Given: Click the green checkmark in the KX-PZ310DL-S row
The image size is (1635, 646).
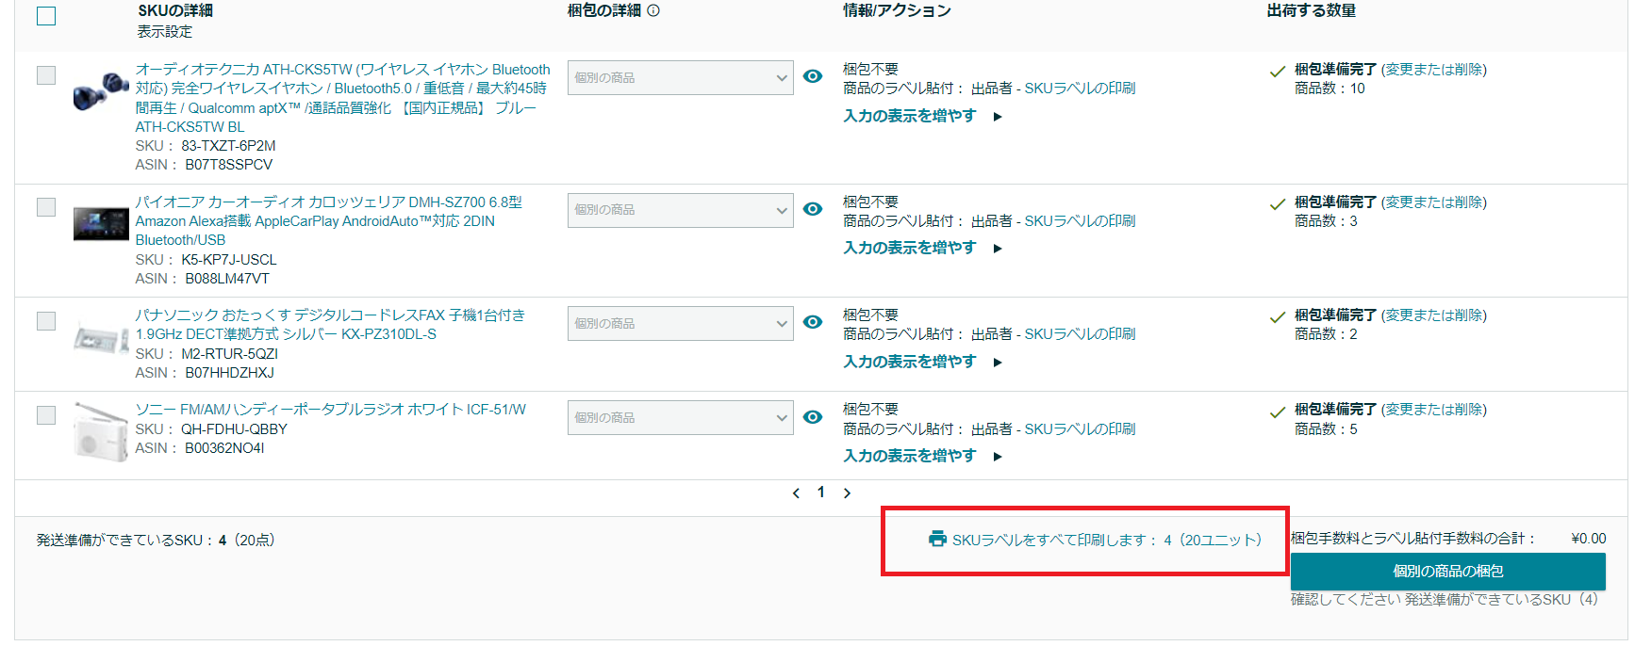Looking at the screenshot, I should pos(1278,317).
